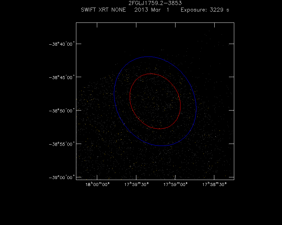Click the right ascension label 18h00m00s
This screenshot has height=225, width=282.
[97, 184]
